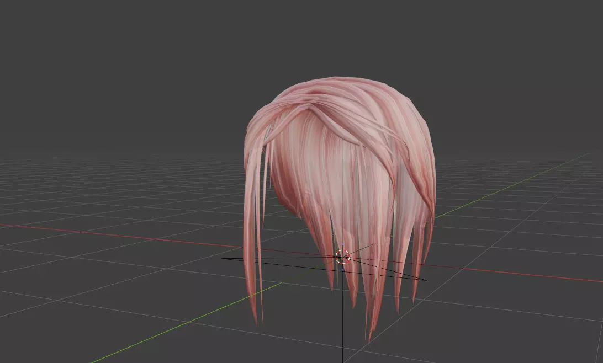
Task: Click the red-white 3D cursor circle
Action: point(342,257)
